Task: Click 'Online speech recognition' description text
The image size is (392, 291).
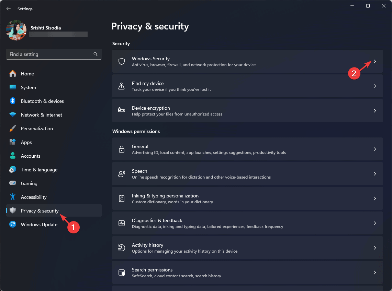Action: (x=201, y=177)
